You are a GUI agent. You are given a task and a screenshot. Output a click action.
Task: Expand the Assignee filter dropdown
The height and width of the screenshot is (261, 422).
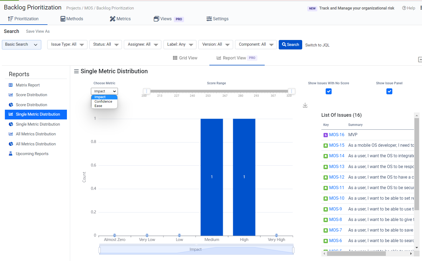pyautogui.click(x=142, y=45)
